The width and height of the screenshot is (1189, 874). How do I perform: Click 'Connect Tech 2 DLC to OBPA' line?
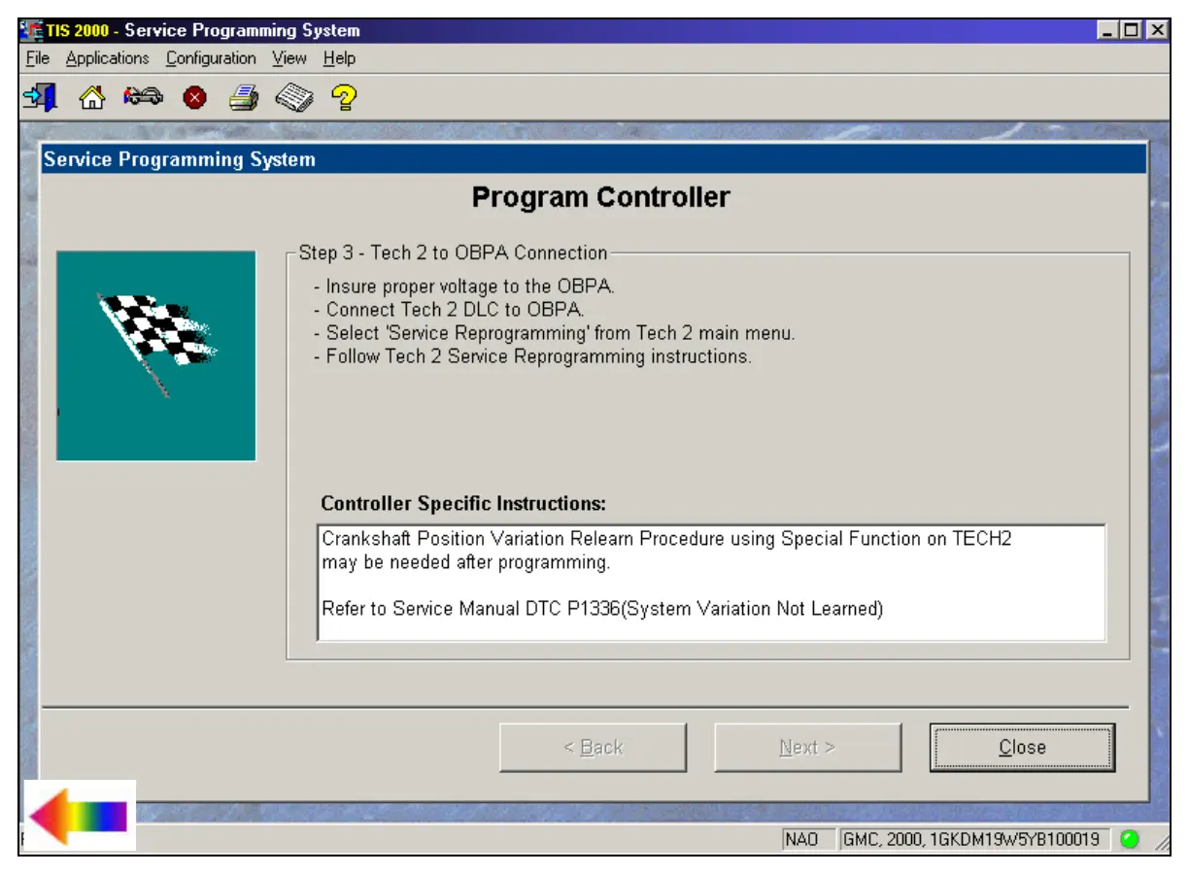point(449,311)
